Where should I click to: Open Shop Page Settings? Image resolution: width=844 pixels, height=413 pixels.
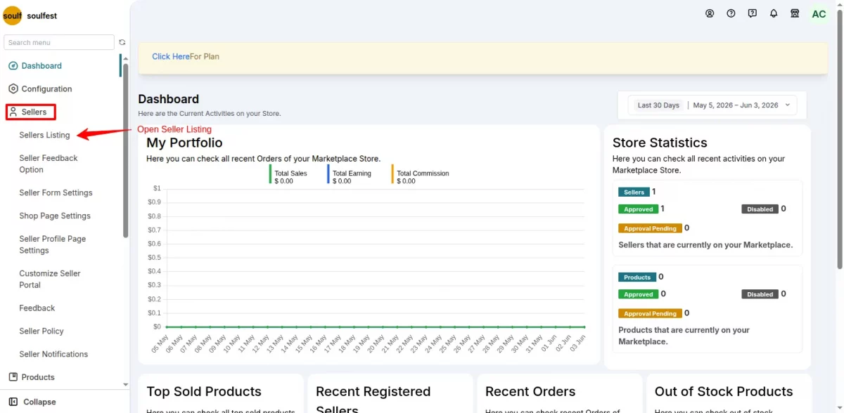55,216
